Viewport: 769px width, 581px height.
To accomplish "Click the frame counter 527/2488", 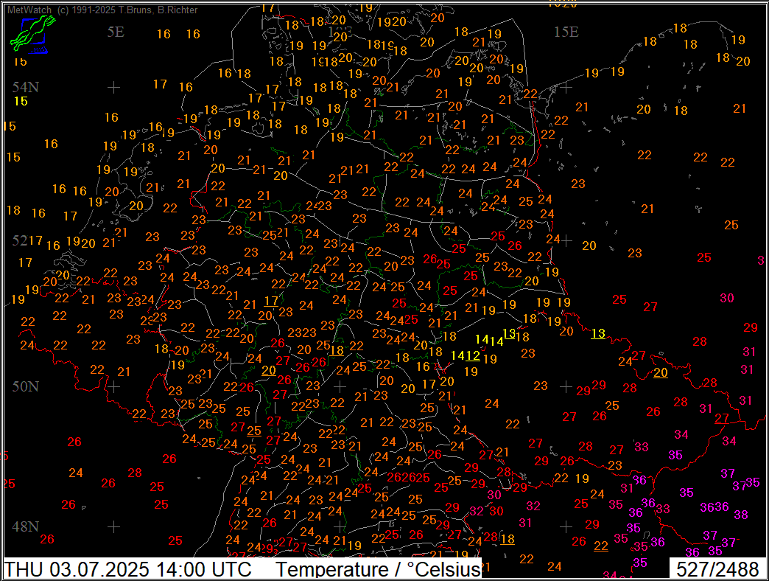I will [717, 569].
